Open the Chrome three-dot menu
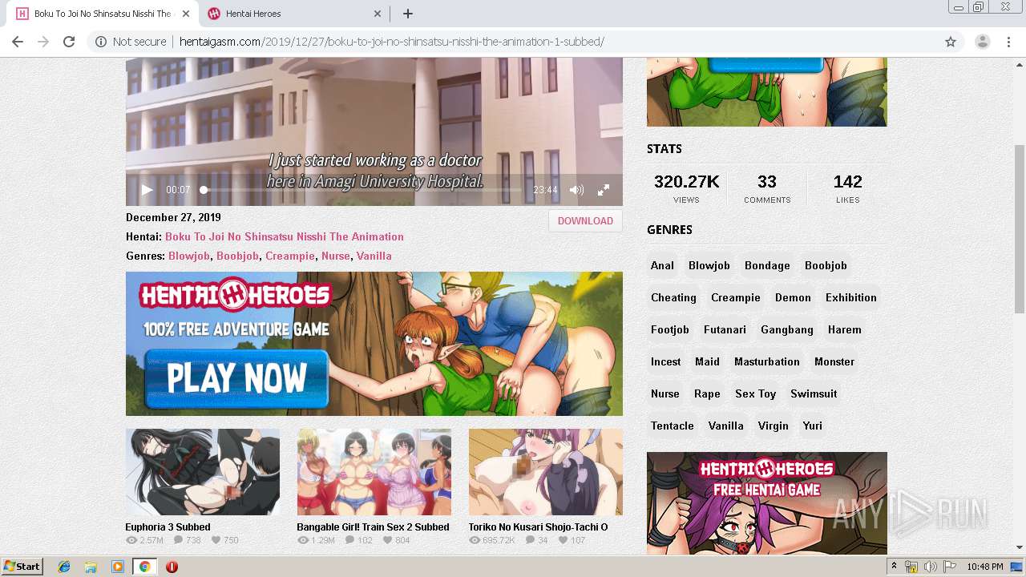1026x577 pixels. click(1008, 42)
